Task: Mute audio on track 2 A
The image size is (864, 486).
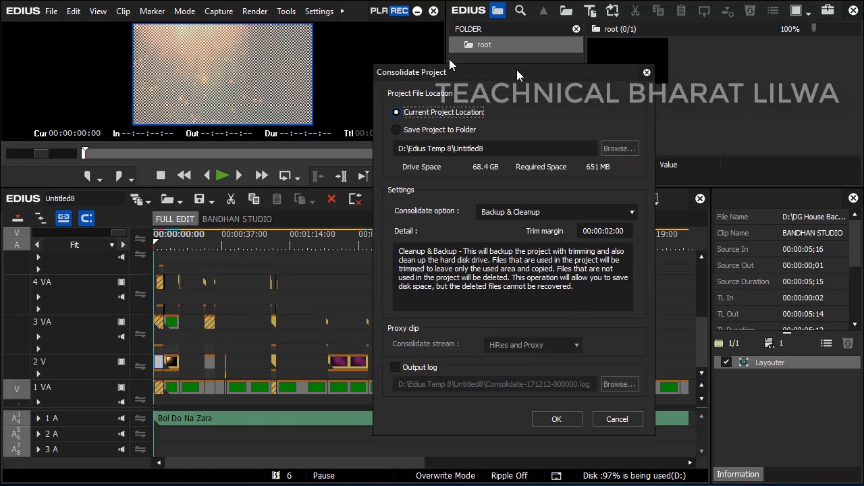Action: [x=122, y=434]
